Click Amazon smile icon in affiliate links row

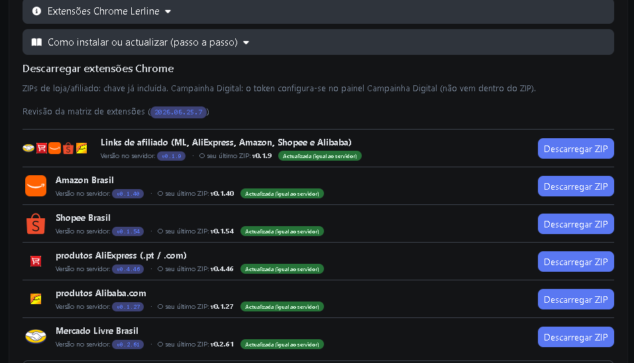pos(54,148)
